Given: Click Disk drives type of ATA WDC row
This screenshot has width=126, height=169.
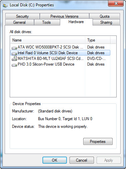Looking at the screenshot, I should (x=96, y=47).
